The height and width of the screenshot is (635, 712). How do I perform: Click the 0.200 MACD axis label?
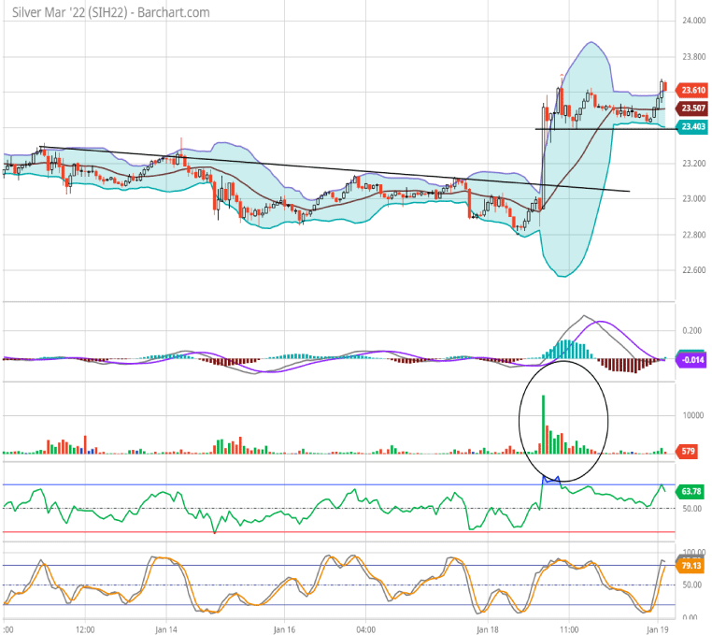click(x=691, y=331)
